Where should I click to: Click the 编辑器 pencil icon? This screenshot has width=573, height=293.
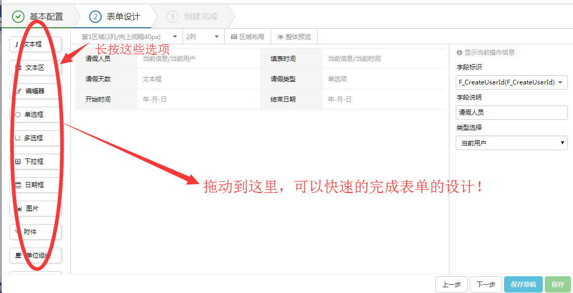coord(19,91)
